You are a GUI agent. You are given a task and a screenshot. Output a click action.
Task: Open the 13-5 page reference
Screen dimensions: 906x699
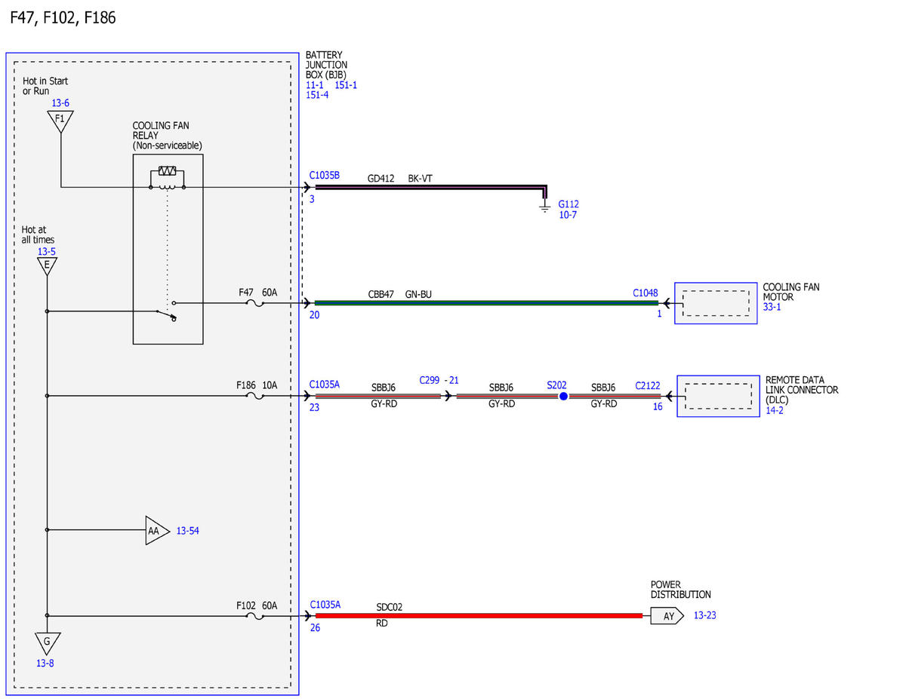(47, 251)
